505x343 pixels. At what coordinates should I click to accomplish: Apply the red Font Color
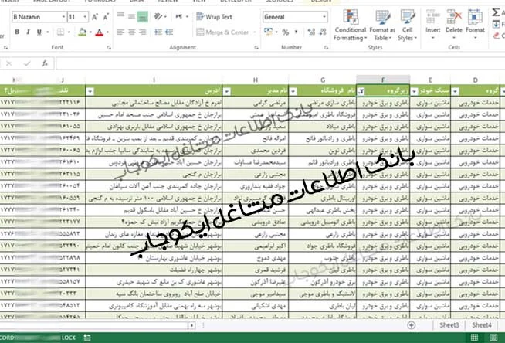tap(99, 32)
